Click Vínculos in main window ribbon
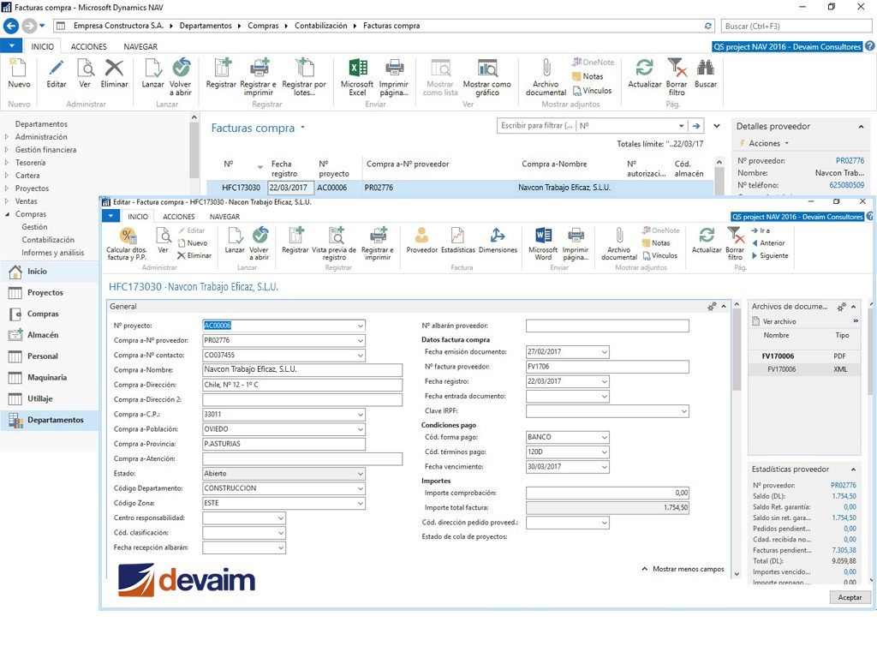The width and height of the screenshot is (877, 658). point(592,91)
